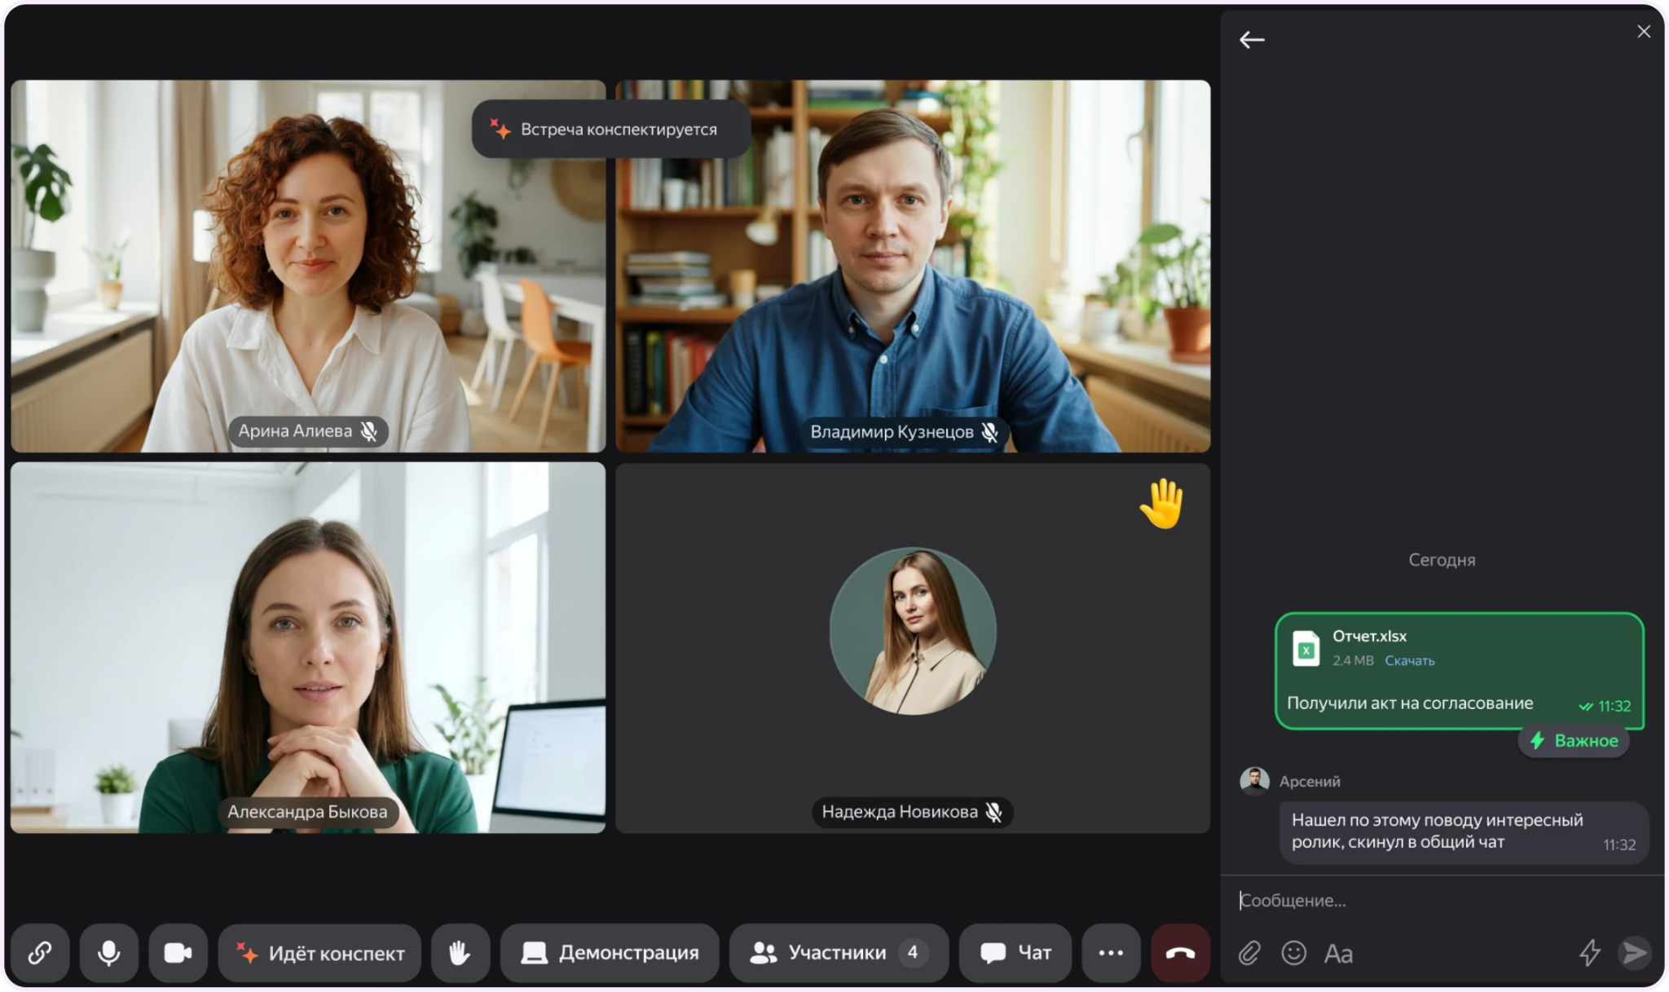
Task: Open the 'Участники' participants list
Action: pyautogui.click(x=839, y=952)
